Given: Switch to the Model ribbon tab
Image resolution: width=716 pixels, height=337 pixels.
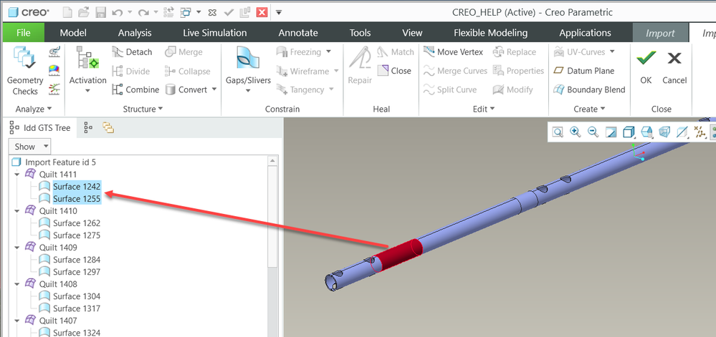Looking at the screenshot, I should click(73, 33).
